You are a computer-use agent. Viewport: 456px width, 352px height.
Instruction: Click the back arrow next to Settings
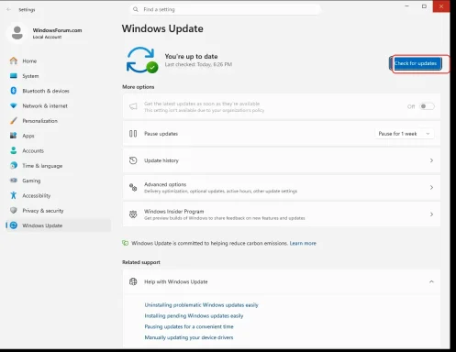9,9
